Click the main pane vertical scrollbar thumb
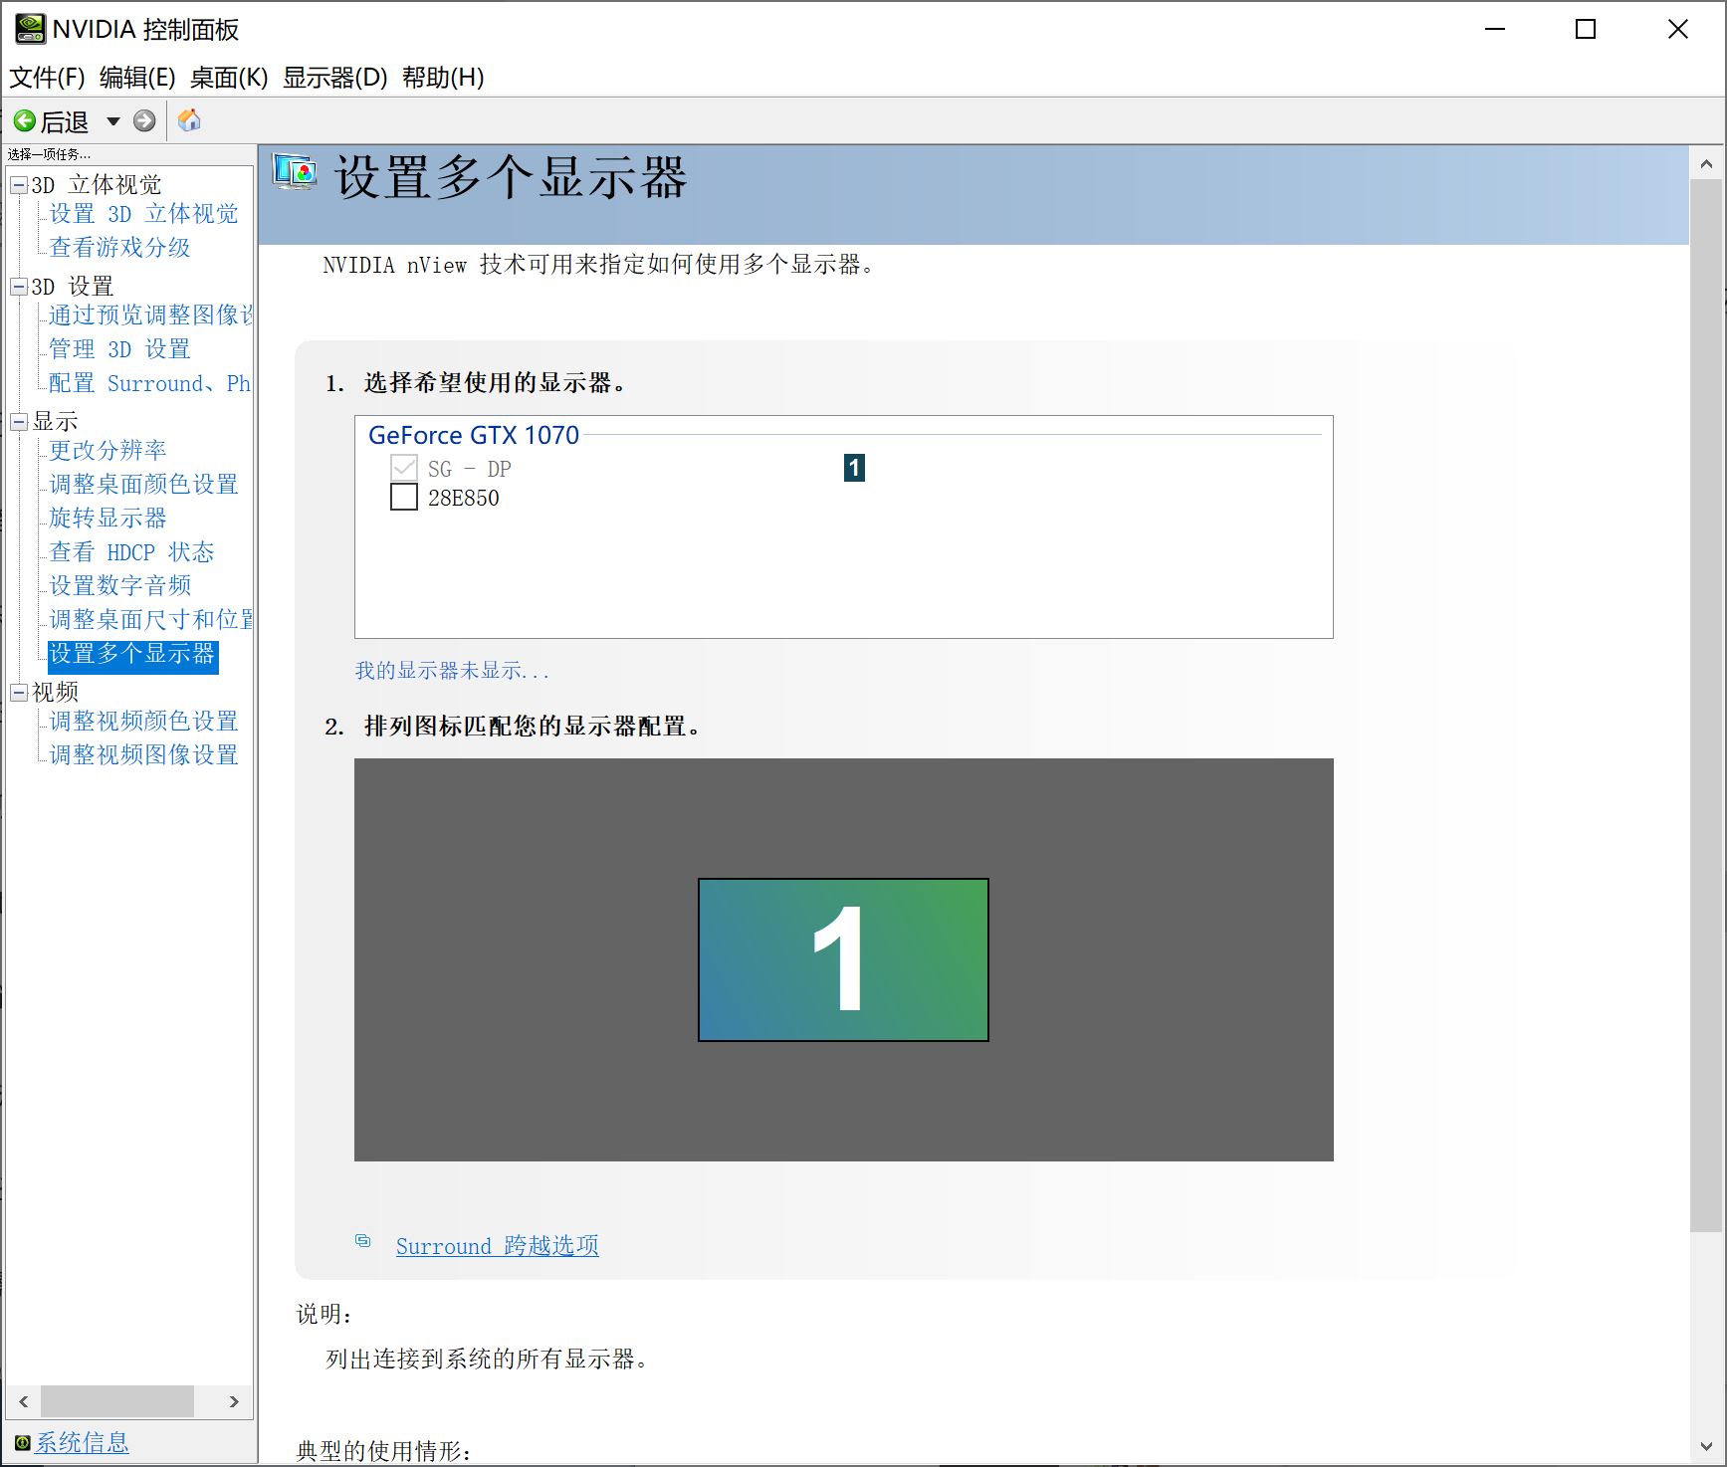 pyautogui.click(x=1706, y=707)
